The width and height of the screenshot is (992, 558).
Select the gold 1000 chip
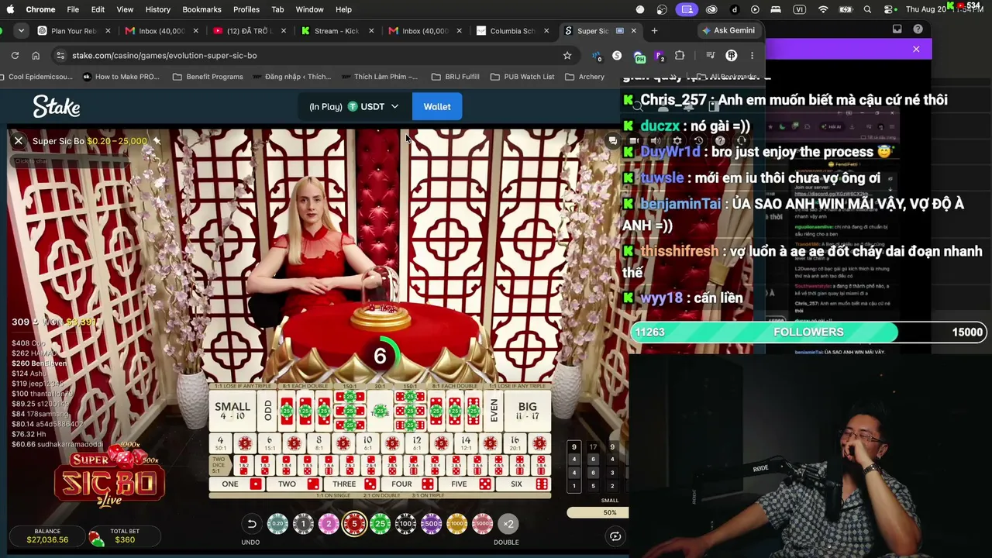(456, 524)
